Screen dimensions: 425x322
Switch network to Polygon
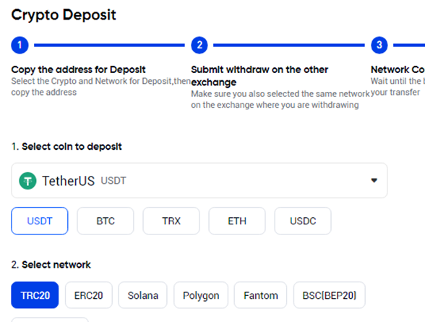tap(201, 295)
